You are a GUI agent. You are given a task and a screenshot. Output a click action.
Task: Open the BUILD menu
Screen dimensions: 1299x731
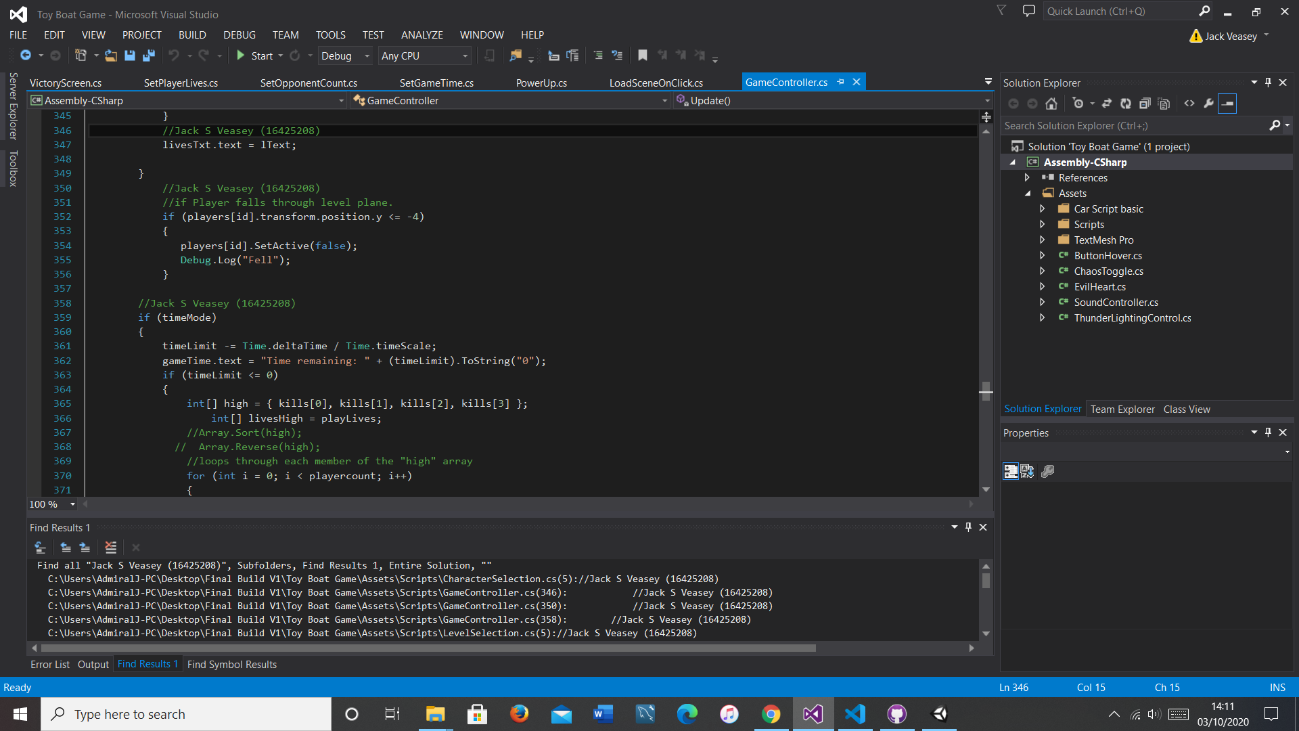192,35
